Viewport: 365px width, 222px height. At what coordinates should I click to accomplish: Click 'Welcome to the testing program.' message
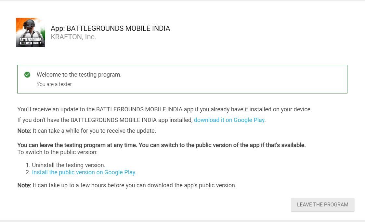[79, 75]
